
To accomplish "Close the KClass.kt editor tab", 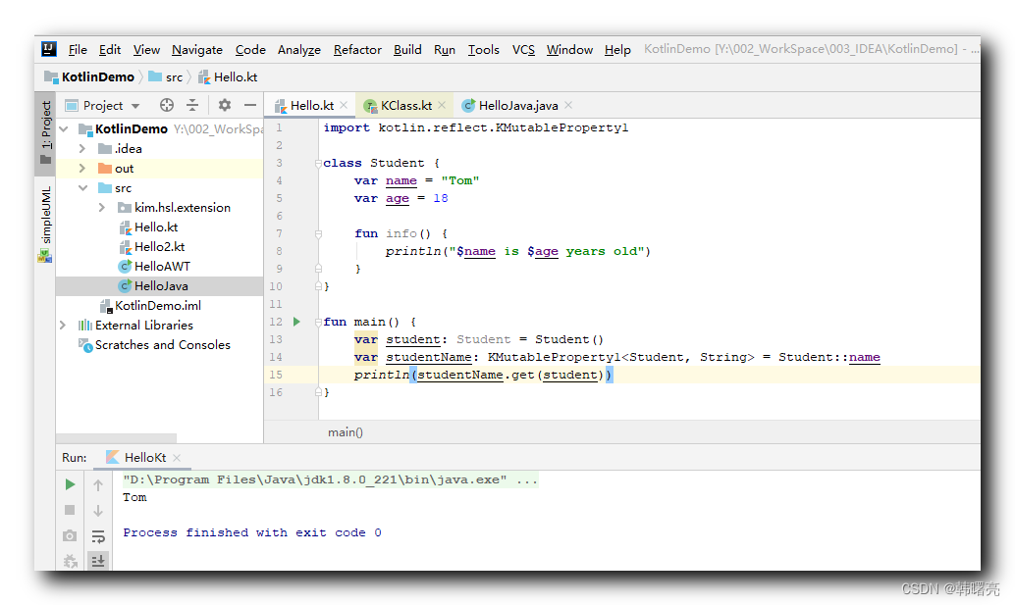I will coord(442,105).
